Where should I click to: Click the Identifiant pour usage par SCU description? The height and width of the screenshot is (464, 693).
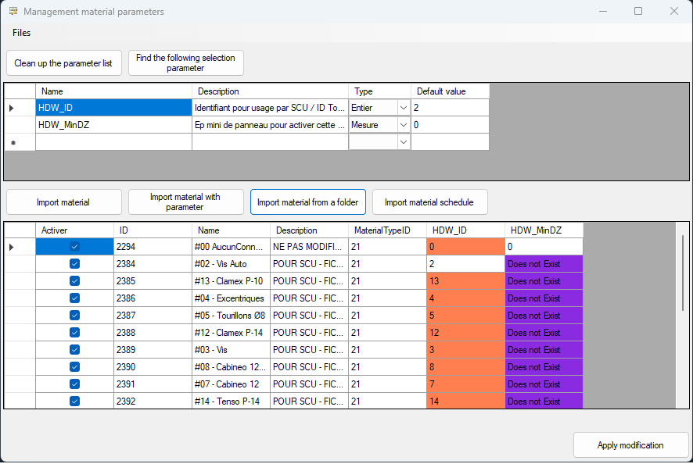tap(270, 108)
